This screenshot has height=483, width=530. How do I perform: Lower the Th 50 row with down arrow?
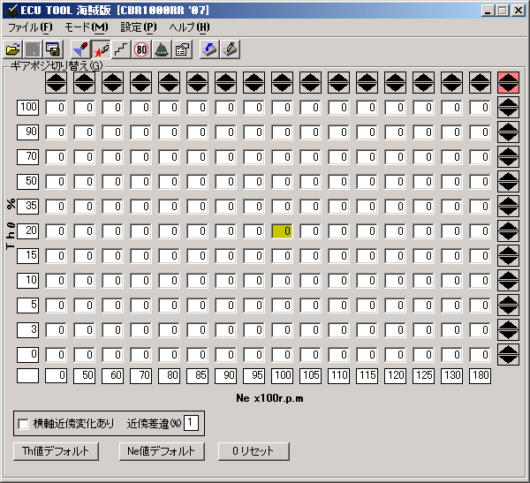[x=508, y=186]
